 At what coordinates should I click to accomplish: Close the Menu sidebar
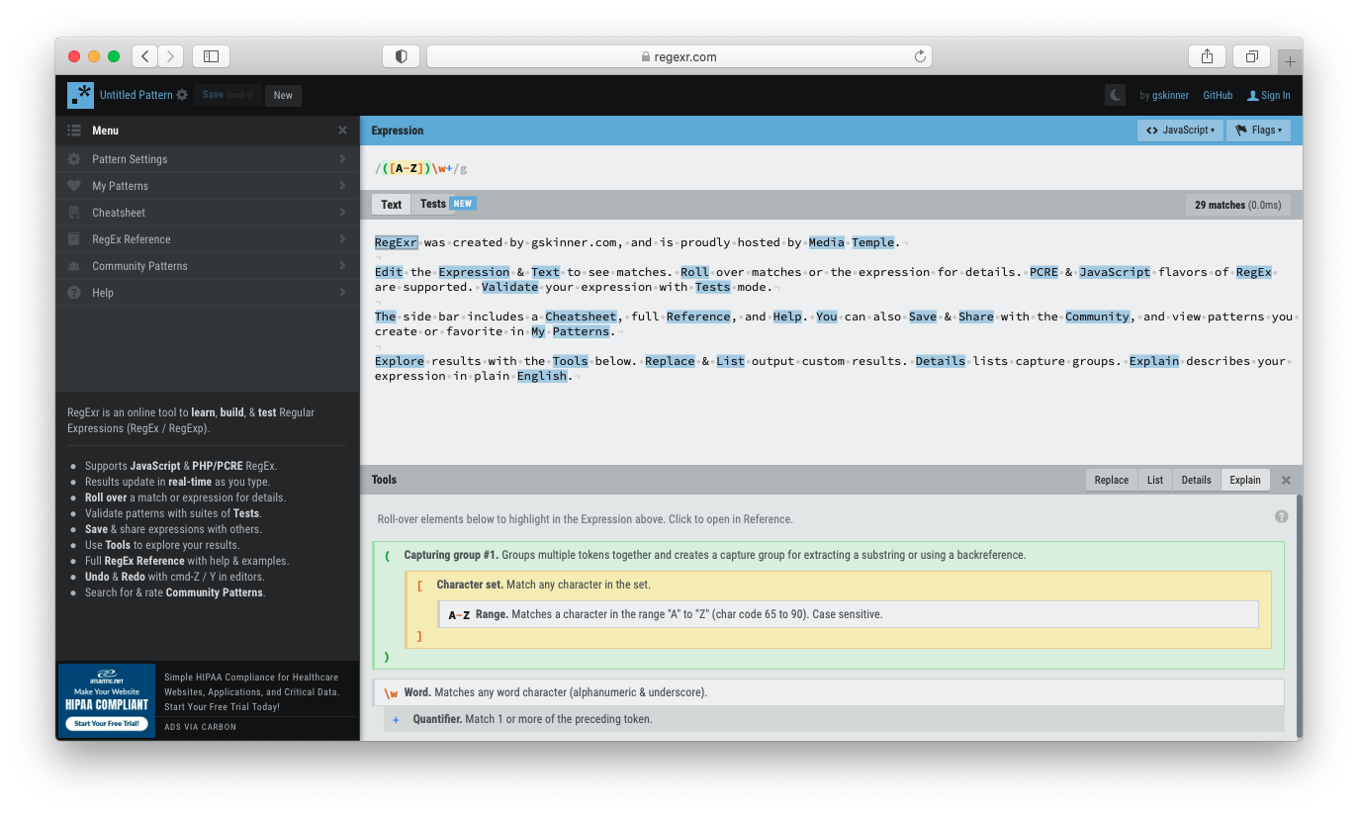342,131
